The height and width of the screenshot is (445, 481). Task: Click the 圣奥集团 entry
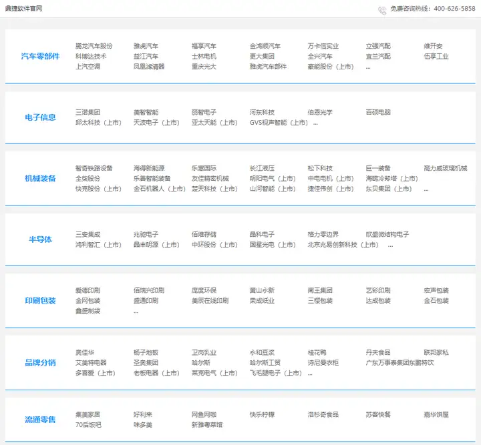point(146,363)
